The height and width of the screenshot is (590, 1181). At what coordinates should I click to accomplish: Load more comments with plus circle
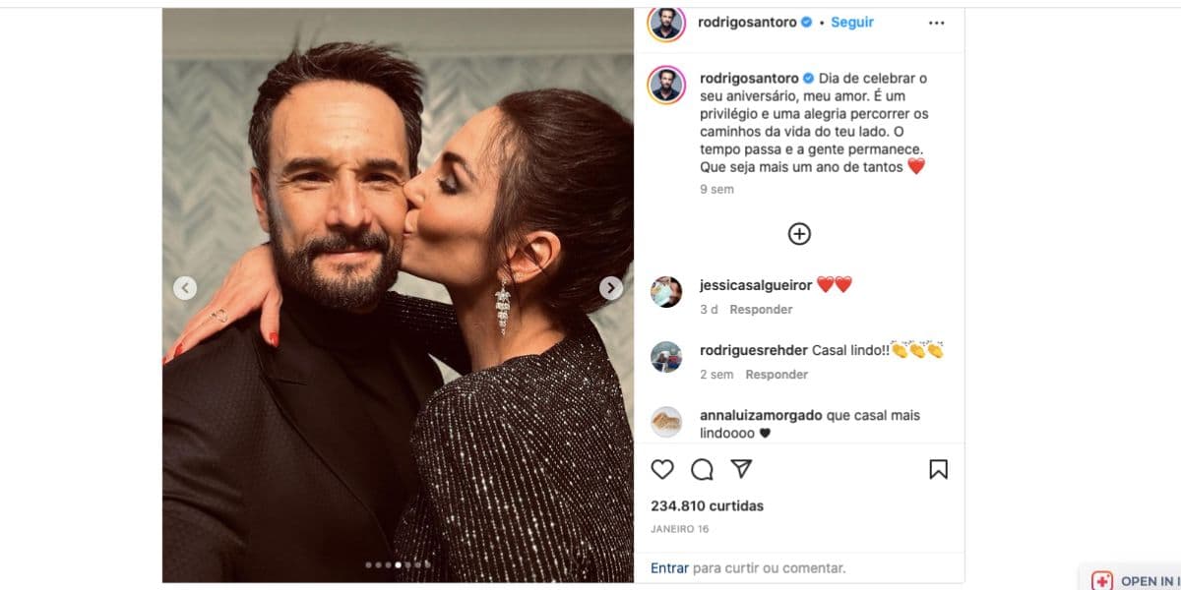799,234
